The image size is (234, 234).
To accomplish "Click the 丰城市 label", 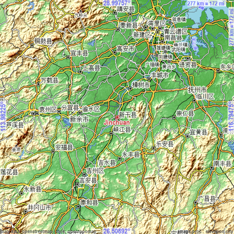I will (160, 75).
